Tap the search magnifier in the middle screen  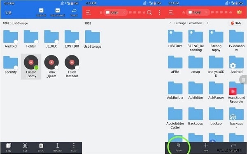click(x=149, y=12)
